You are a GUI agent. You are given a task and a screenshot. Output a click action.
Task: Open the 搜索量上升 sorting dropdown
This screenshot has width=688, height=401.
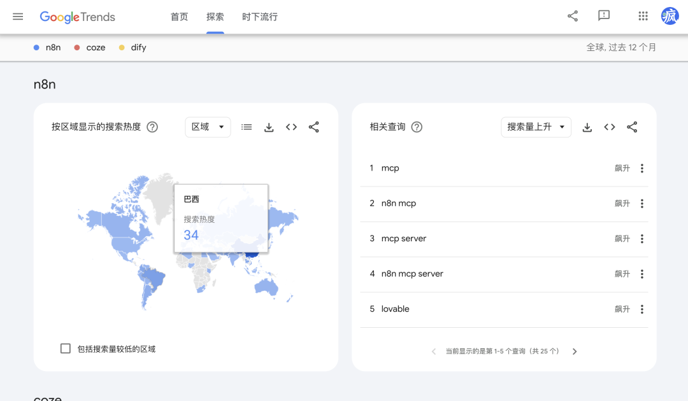[536, 127]
